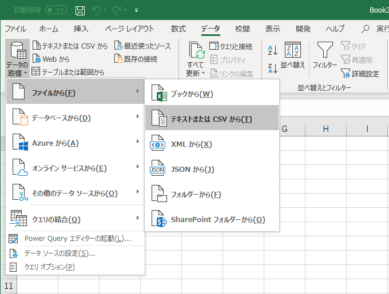Select the データ ribbon tab
This screenshot has width=389, height=294.
tap(211, 29)
